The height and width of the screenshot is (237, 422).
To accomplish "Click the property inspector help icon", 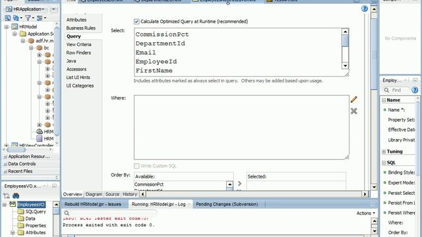I will (x=415, y=90).
